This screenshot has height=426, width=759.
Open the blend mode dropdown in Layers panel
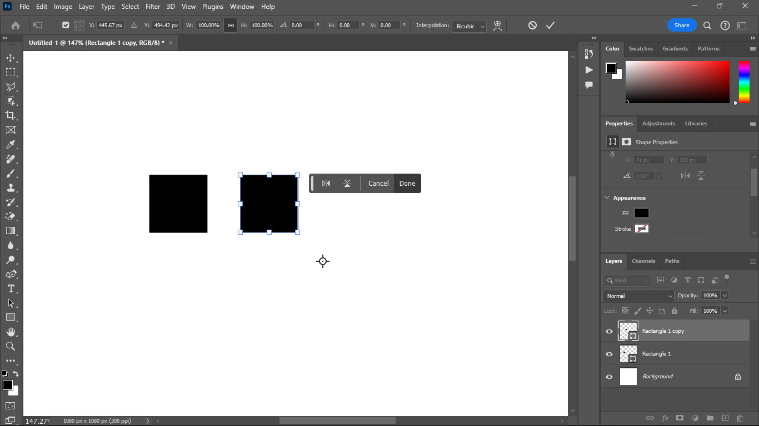tap(638, 296)
